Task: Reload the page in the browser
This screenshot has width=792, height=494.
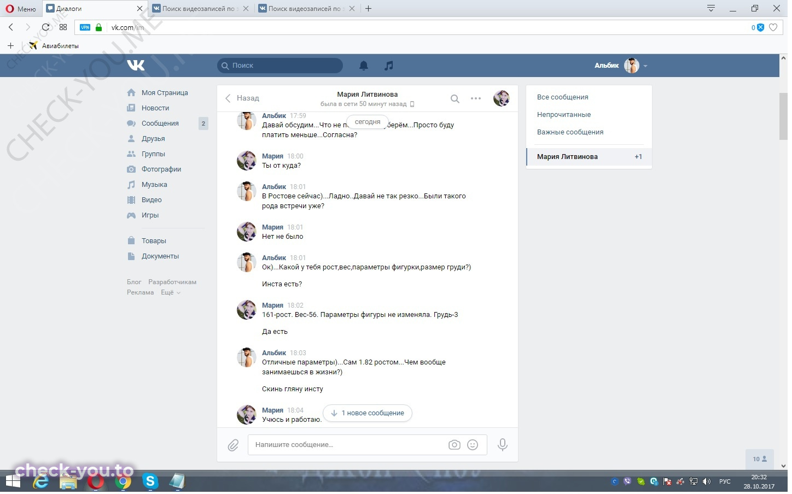Action: 45,27
